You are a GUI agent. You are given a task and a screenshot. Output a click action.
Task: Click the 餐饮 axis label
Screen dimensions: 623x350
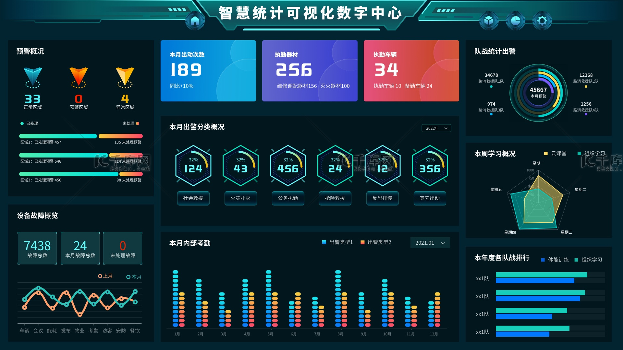[x=135, y=331]
